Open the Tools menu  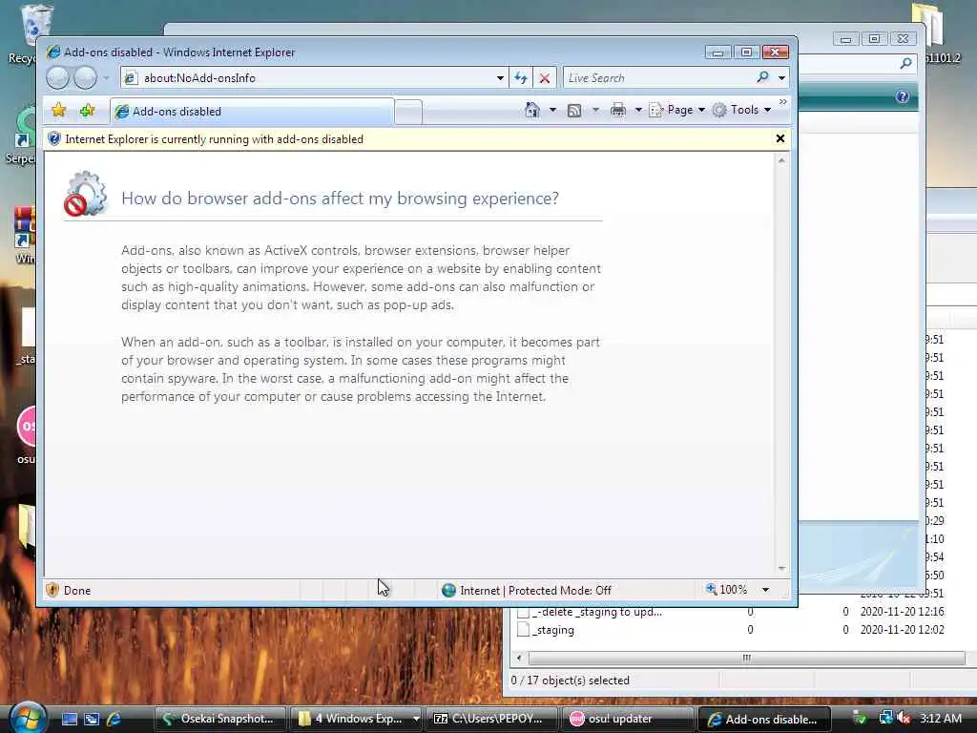pyautogui.click(x=742, y=110)
